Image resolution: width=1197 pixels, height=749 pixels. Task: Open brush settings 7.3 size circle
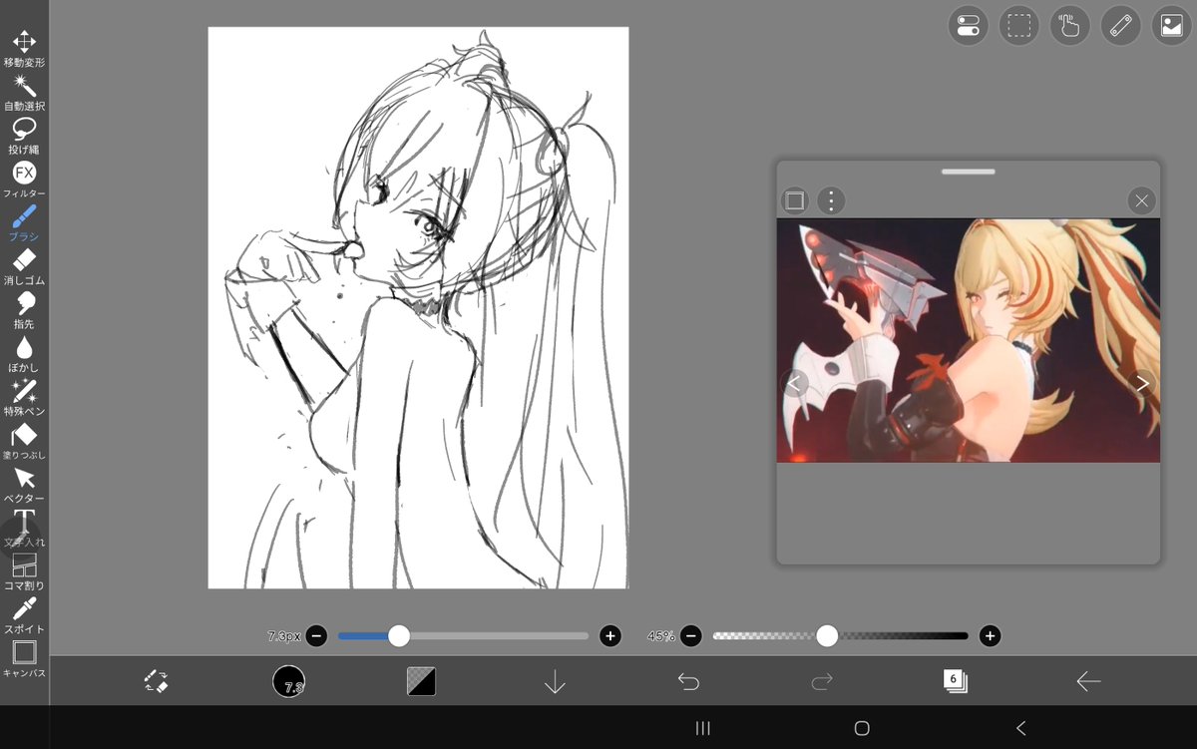coord(288,681)
